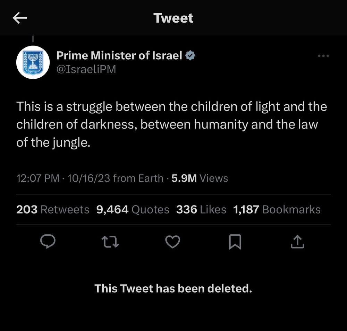Image resolution: width=347 pixels, height=331 pixels.
Task: View the 336 Likes list
Action: 201,209
